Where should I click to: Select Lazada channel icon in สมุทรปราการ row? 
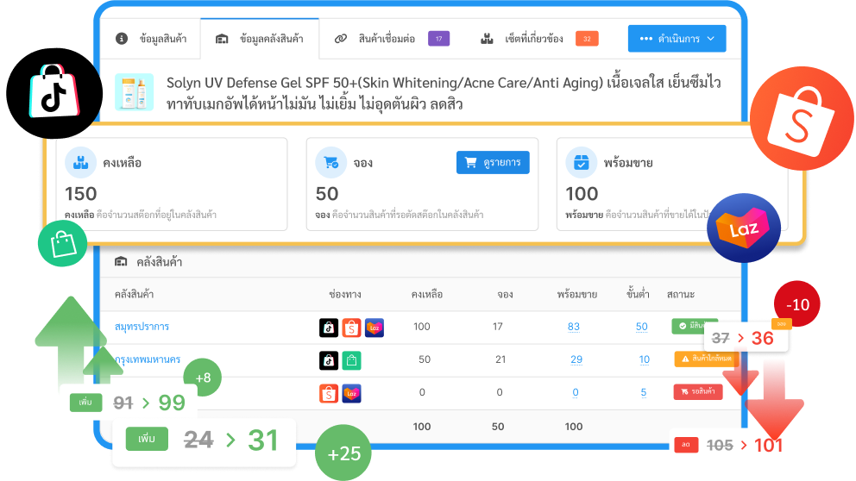coord(374,328)
